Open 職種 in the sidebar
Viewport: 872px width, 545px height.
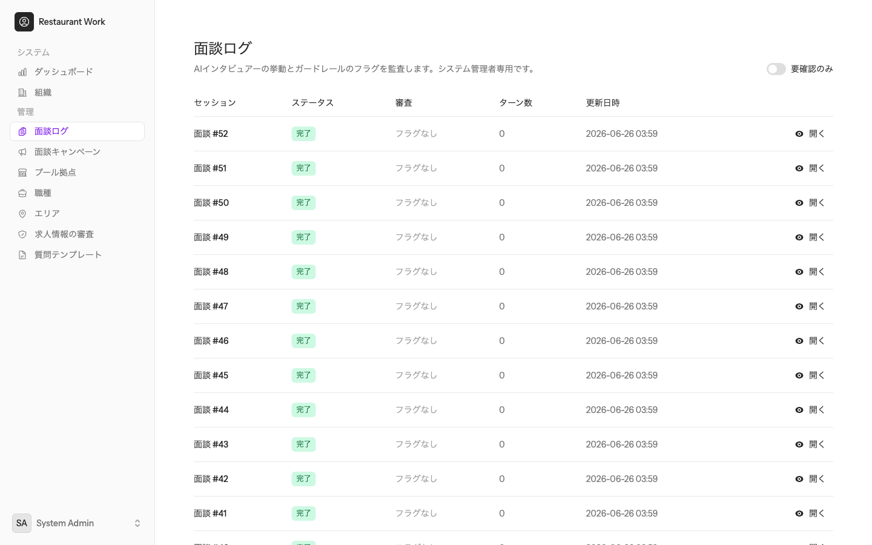point(77,193)
